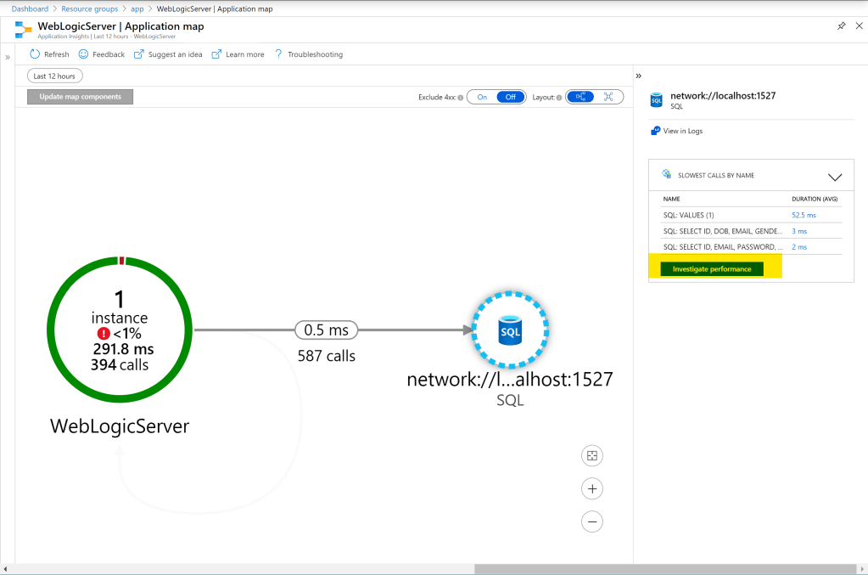This screenshot has height=575, width=868.
Task: Click the zoom-out minus button on map
Action: [x=592, y=521]
